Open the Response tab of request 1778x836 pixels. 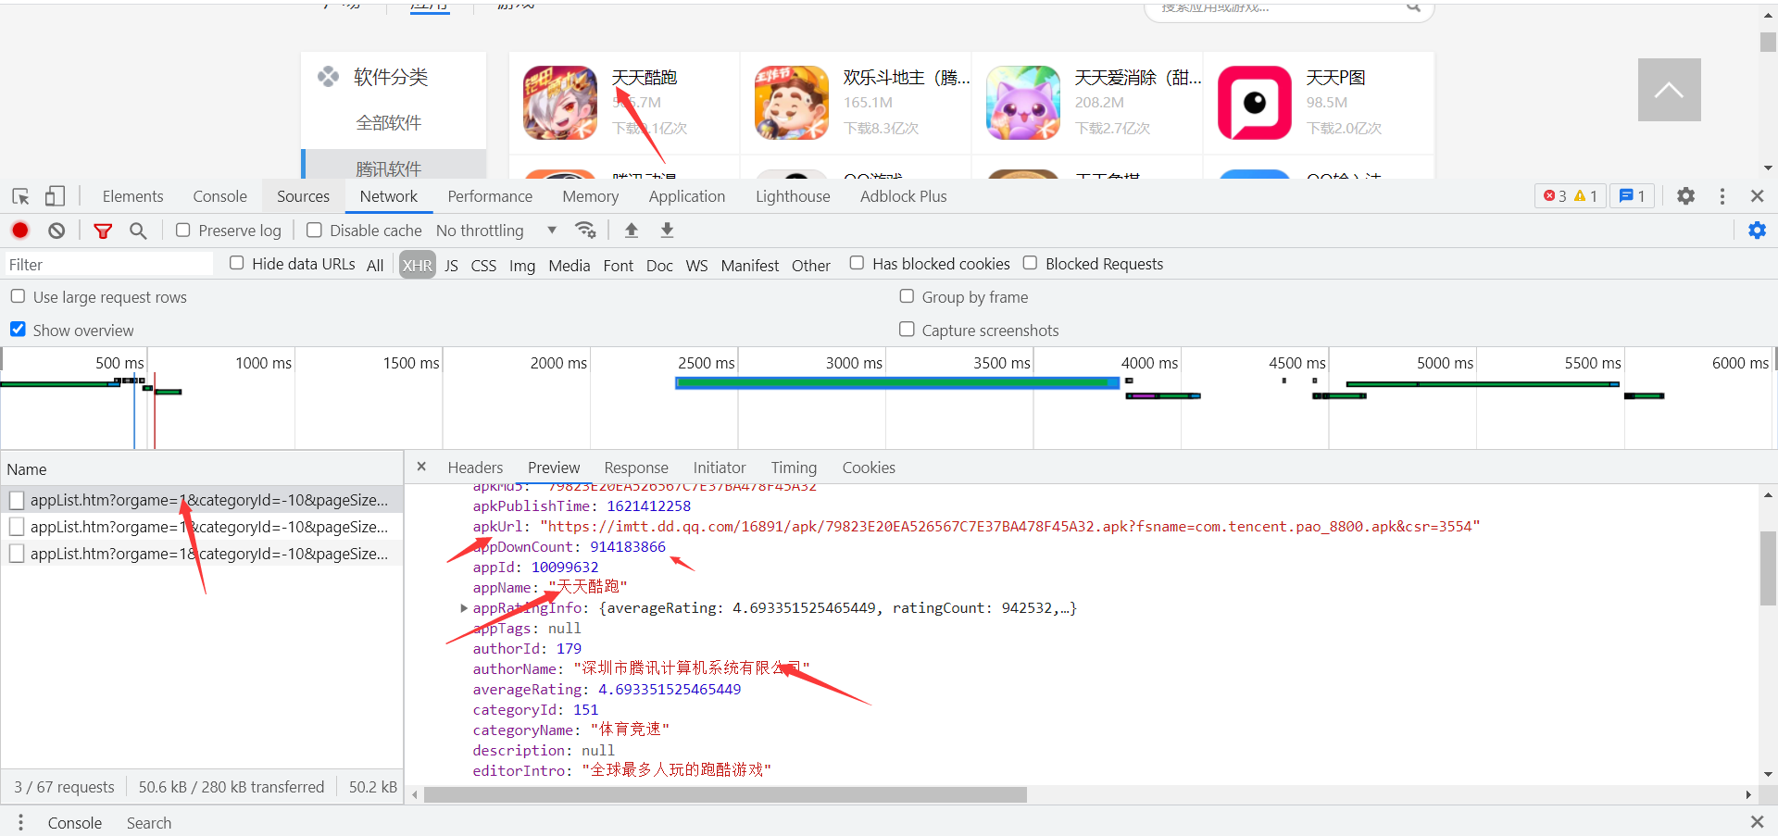636,468
